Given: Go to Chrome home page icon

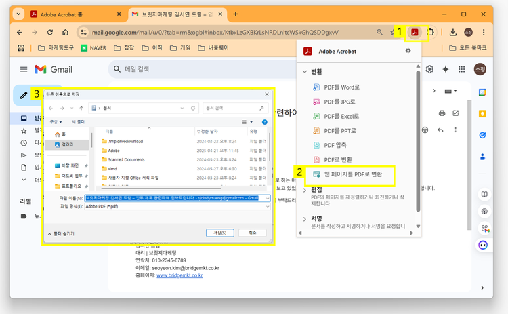Looking at the screenshot, I should pyautogui.click(x=65, y=32).
